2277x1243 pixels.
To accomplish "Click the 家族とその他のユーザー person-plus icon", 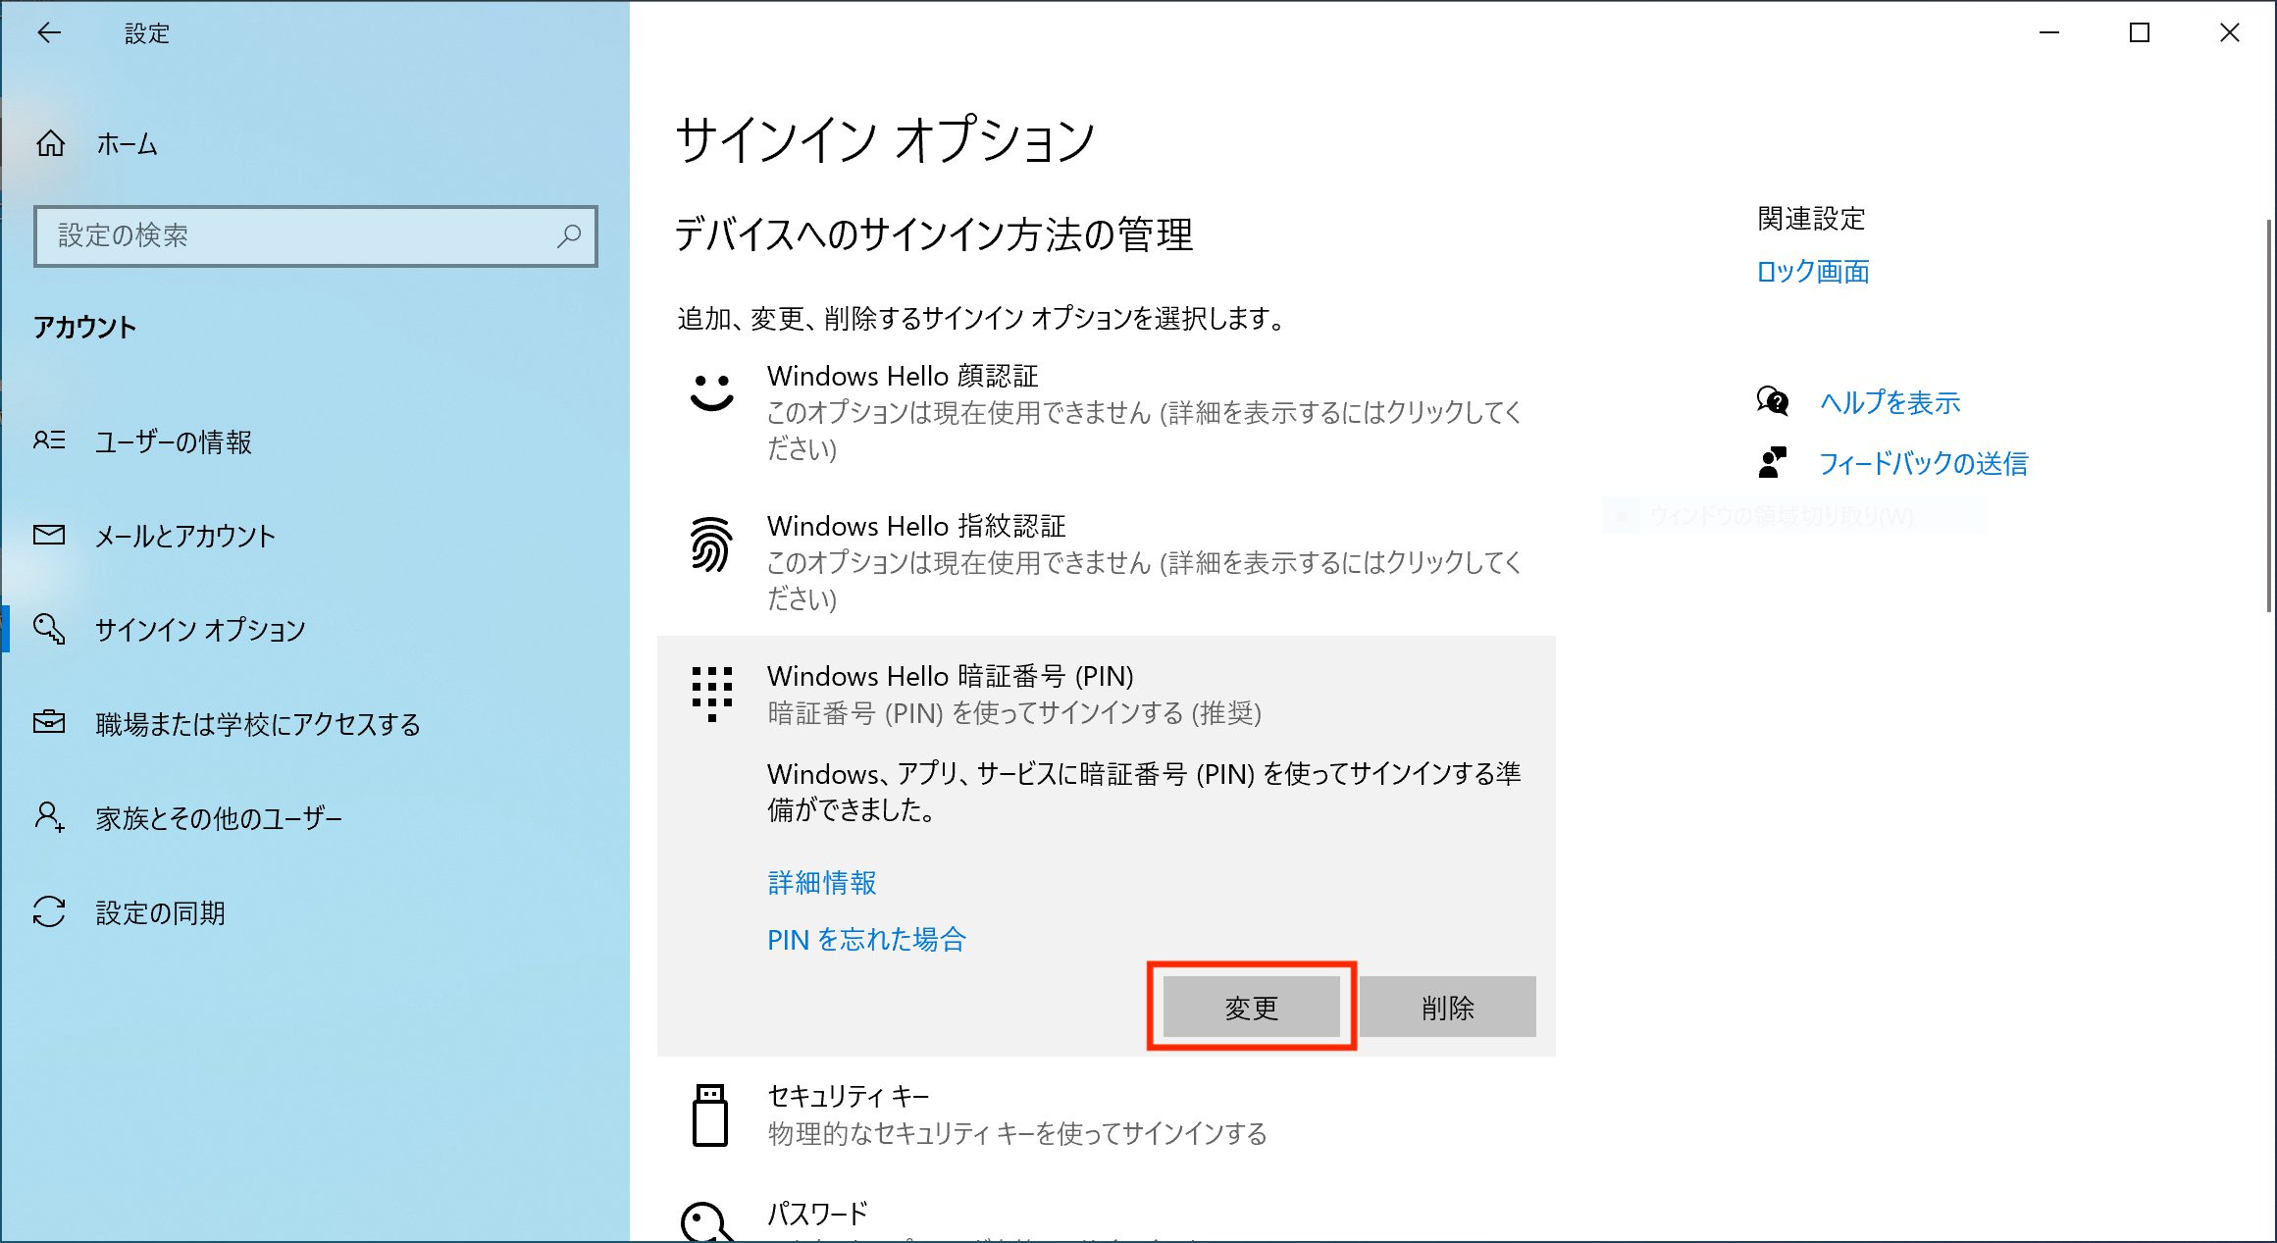I will coord(49,816).
